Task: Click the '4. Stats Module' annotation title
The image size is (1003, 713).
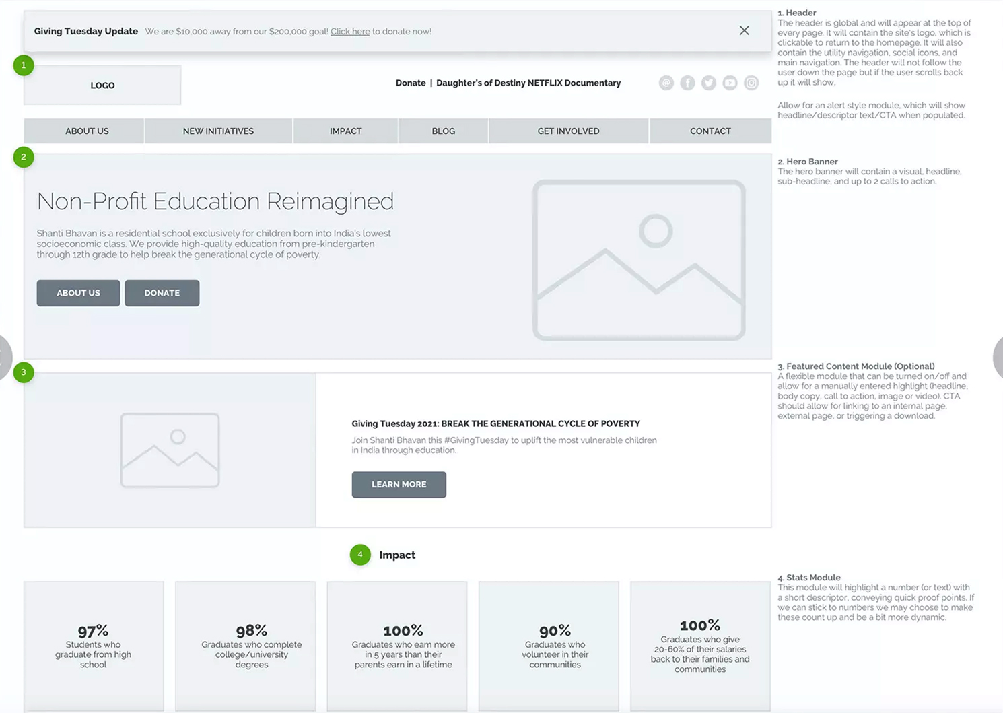Action: pos(809,578)
